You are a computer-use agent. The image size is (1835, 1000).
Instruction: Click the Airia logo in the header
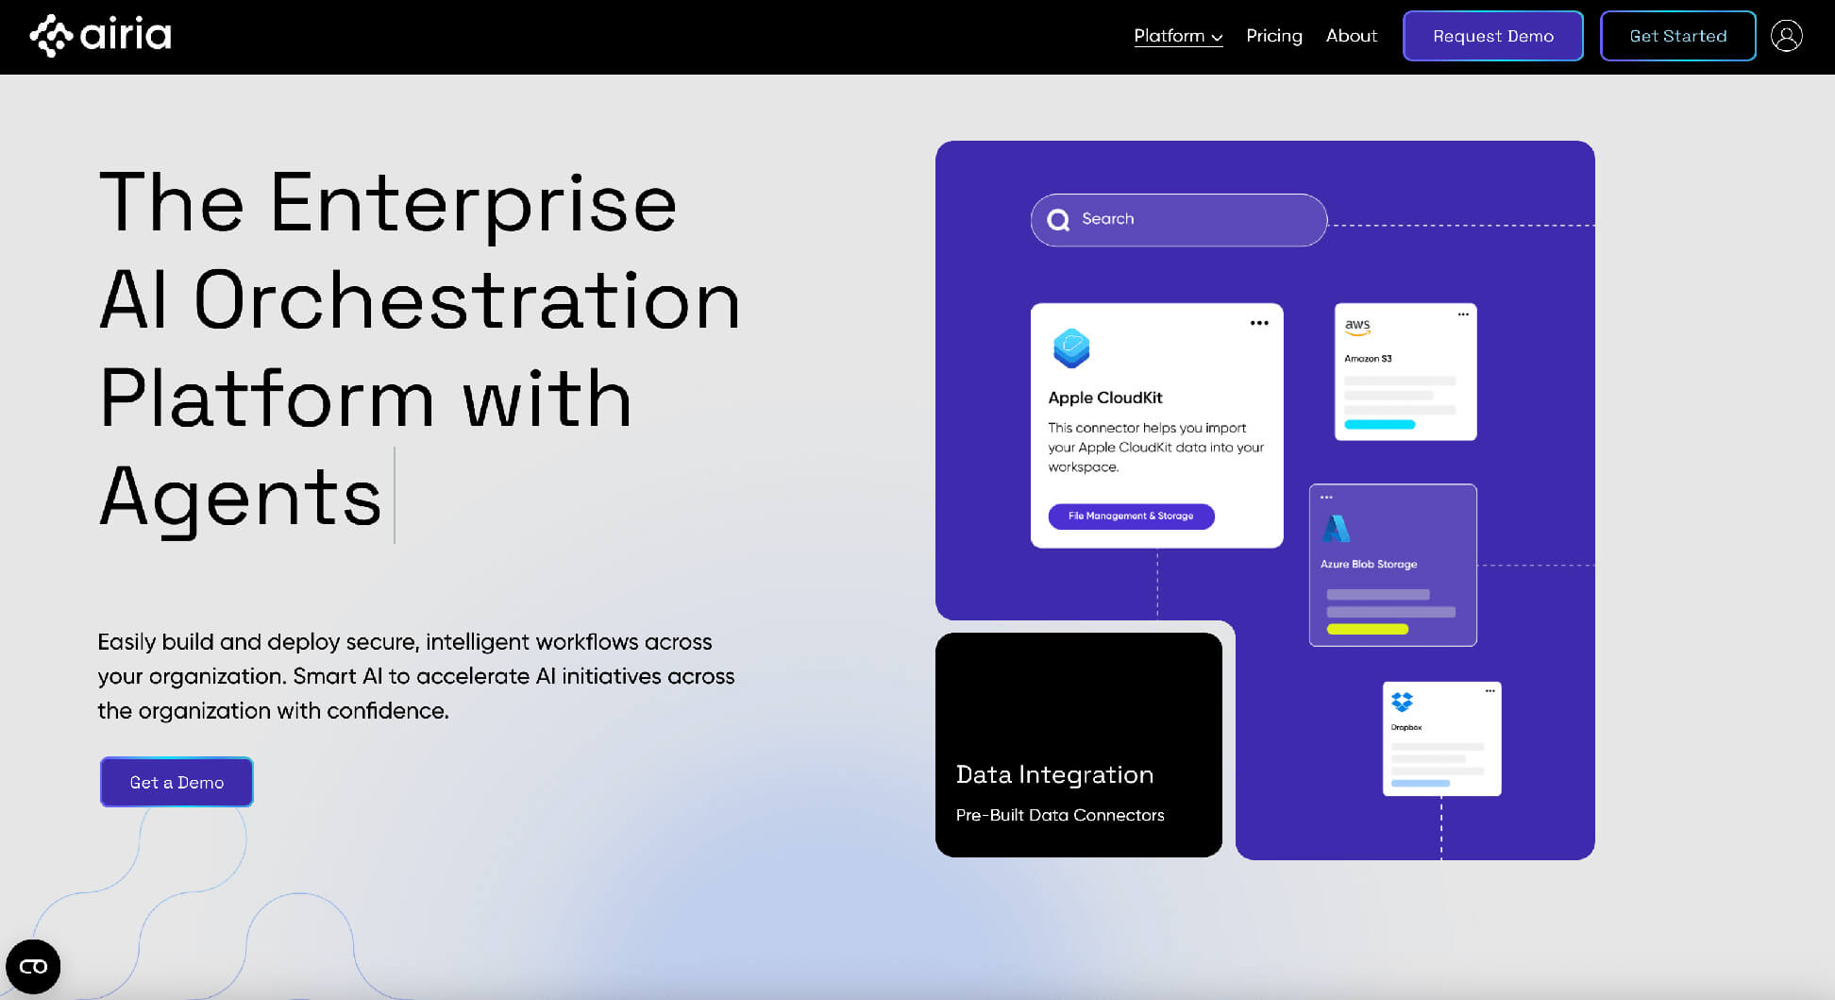100,36
